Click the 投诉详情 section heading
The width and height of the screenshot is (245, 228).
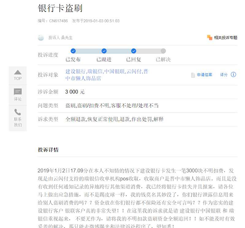click(48, 150)
